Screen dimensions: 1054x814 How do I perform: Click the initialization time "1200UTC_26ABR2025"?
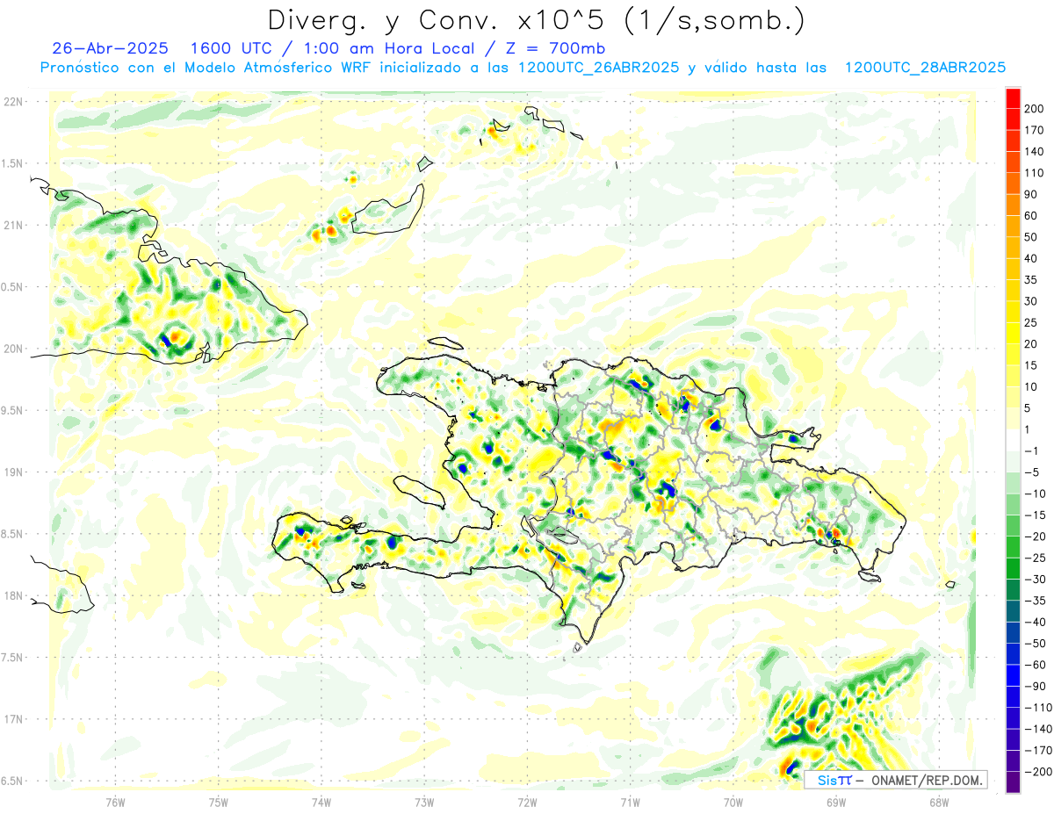[x=599, y=68]
